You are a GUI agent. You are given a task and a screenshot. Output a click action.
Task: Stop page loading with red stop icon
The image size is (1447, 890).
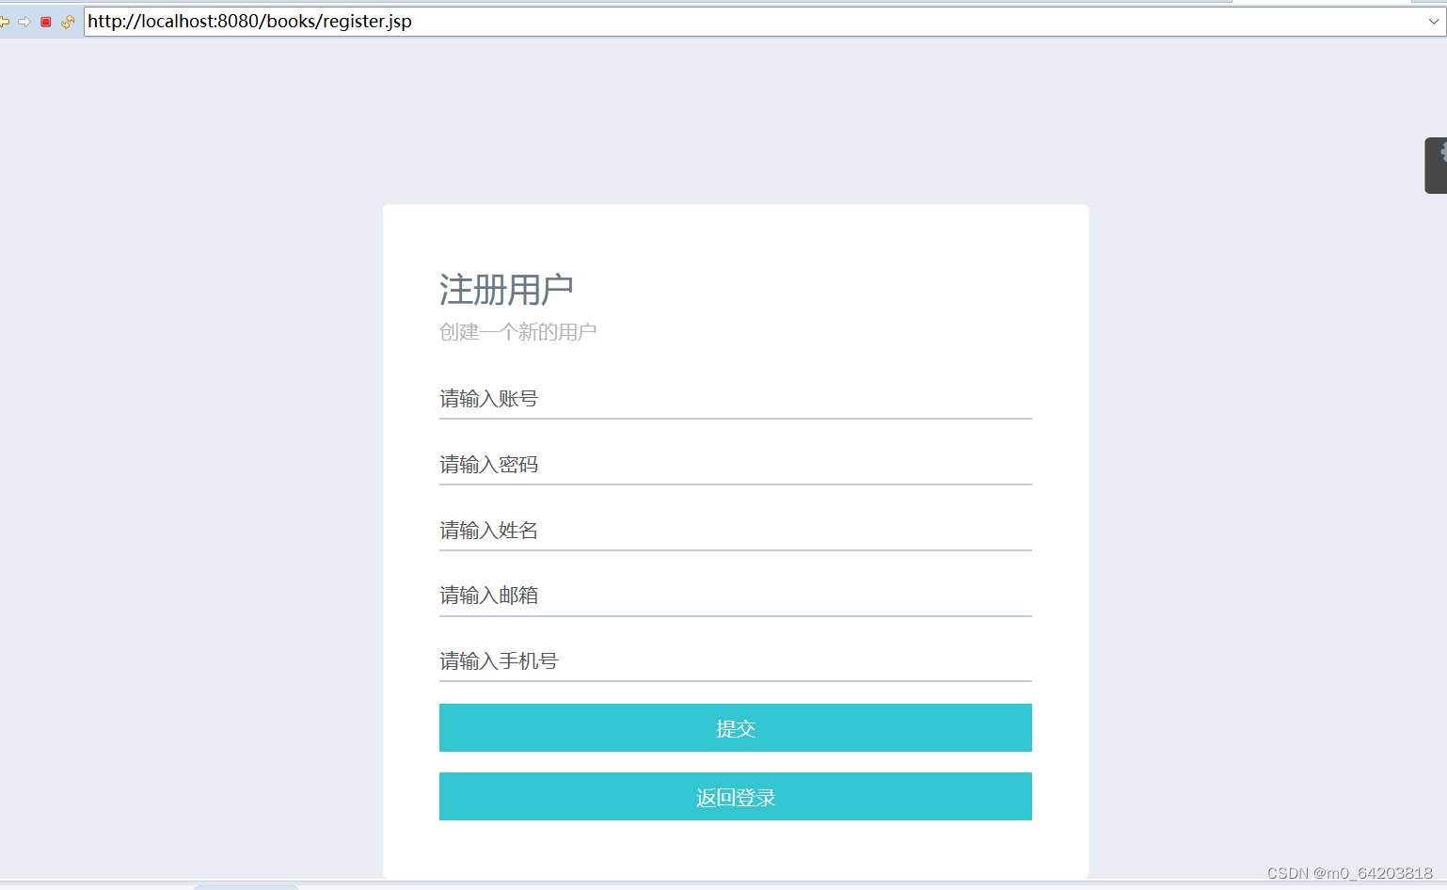point(45,22)
